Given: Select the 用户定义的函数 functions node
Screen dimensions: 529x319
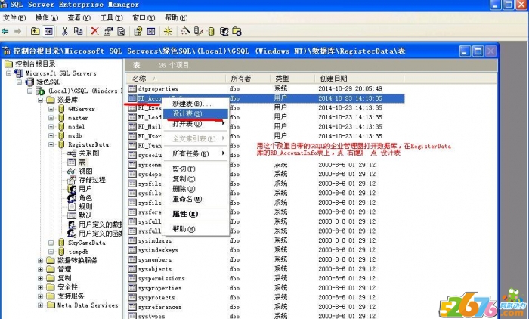Looking at the screenshot, I should (101, 234).
